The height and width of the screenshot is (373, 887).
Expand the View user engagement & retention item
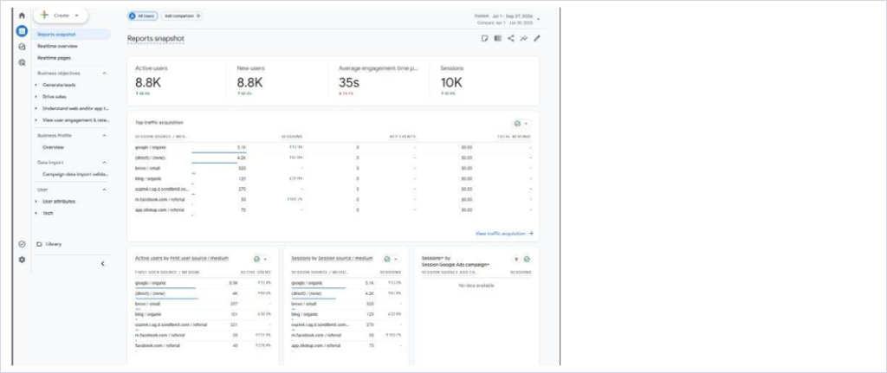click(x=36, y=120)
